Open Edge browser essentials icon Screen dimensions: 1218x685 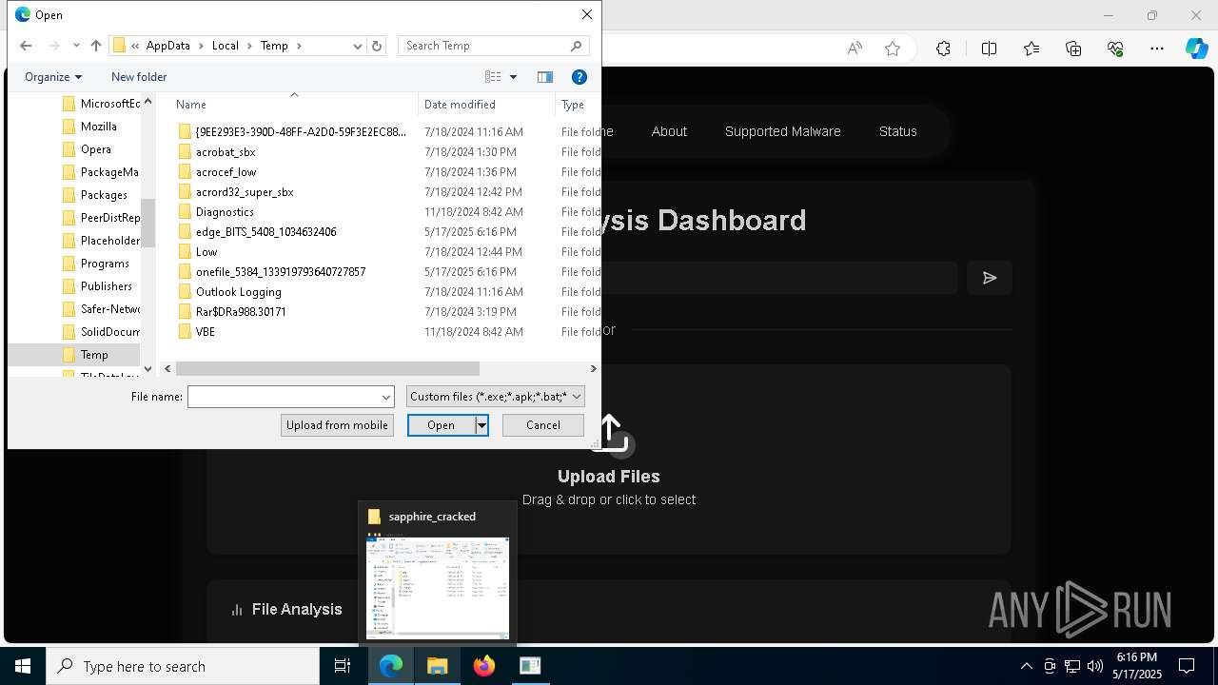1115,49
